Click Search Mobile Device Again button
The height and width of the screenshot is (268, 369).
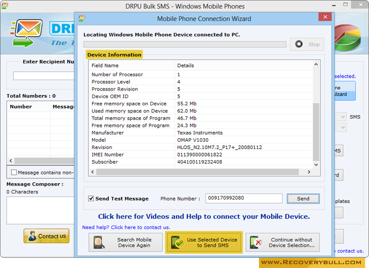click(x=125, y=242)
